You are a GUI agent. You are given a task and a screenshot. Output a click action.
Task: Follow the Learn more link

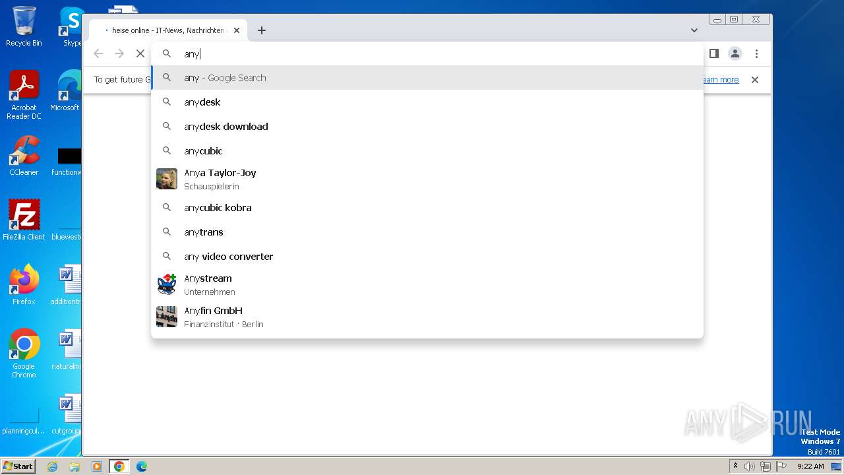[x=721, y=80]
